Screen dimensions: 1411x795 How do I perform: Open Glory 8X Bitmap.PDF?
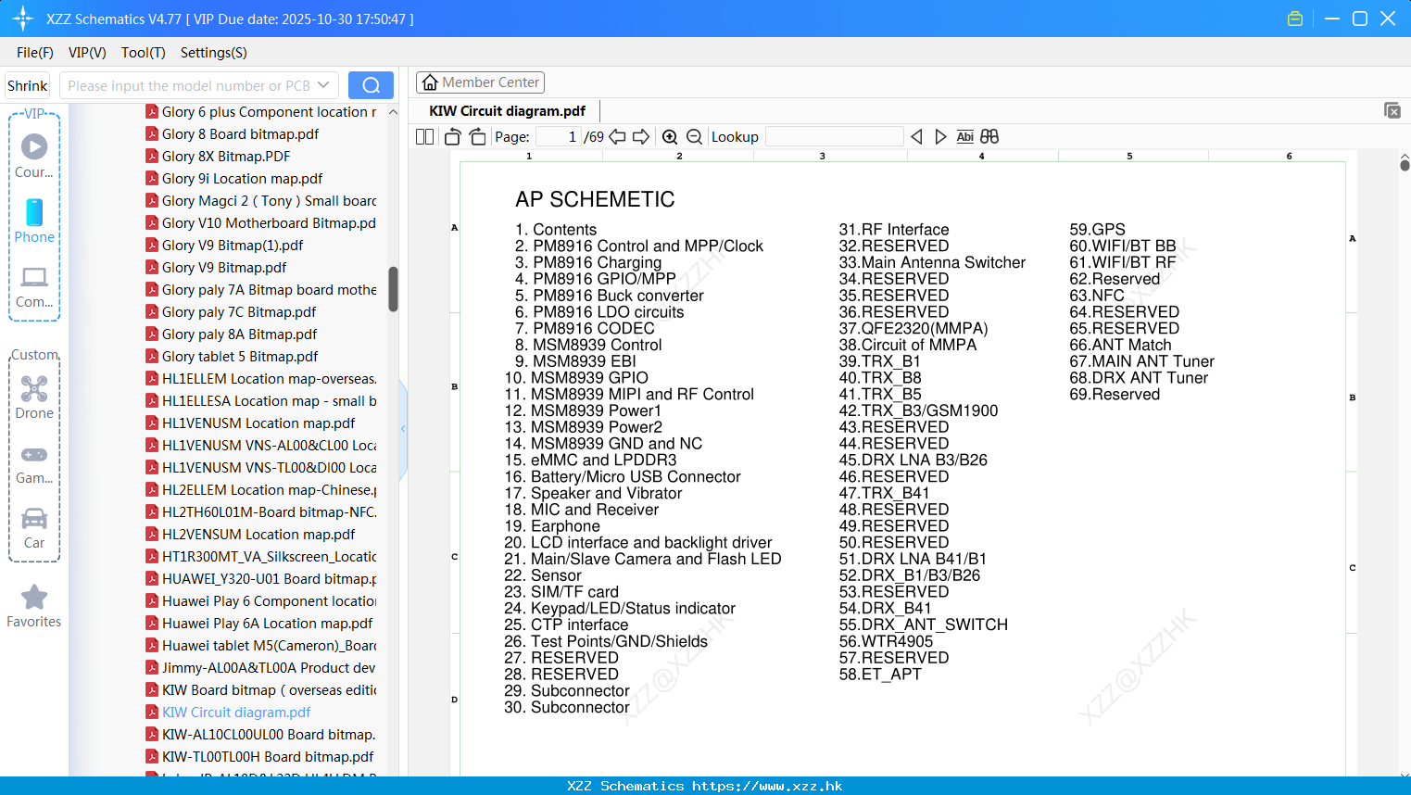(226, 157)
